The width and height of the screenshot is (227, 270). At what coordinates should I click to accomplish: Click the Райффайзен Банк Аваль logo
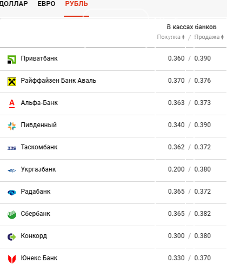tap(12, 82)
